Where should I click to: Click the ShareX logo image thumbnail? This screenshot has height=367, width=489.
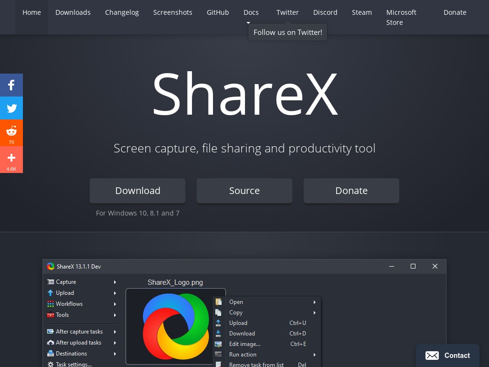pos(176,326)
